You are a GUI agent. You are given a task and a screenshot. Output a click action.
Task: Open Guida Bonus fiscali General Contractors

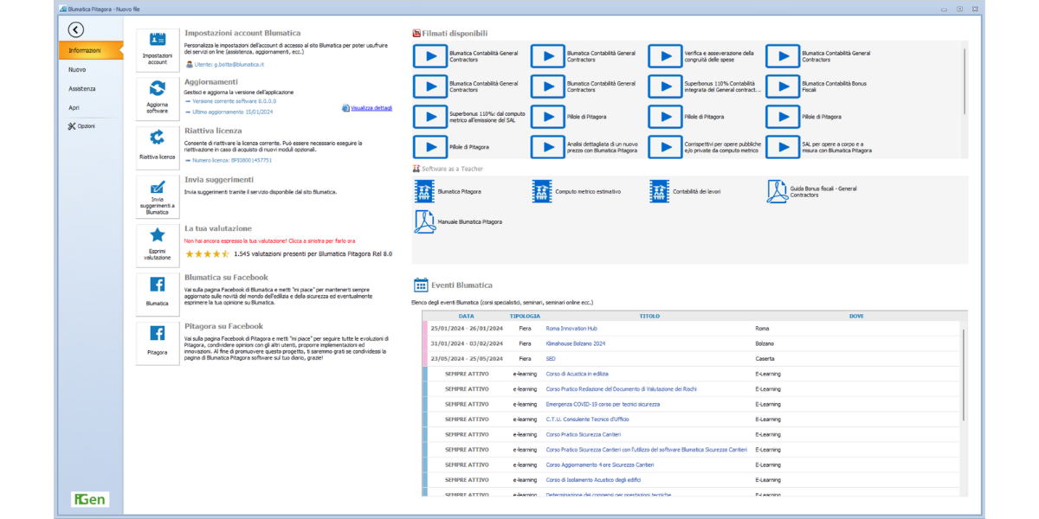pyautogui.click(x=777, y=191)
